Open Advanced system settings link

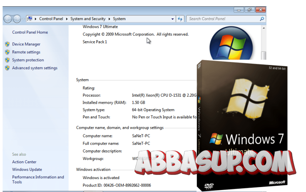[x=35, y=68]
